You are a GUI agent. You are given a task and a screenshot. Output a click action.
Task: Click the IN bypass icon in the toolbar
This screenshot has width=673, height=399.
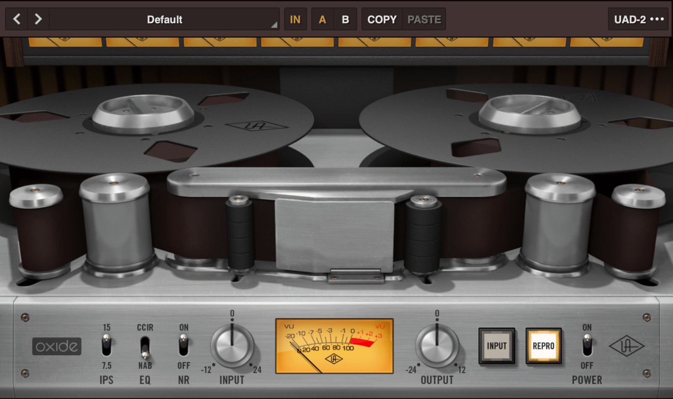296,19
